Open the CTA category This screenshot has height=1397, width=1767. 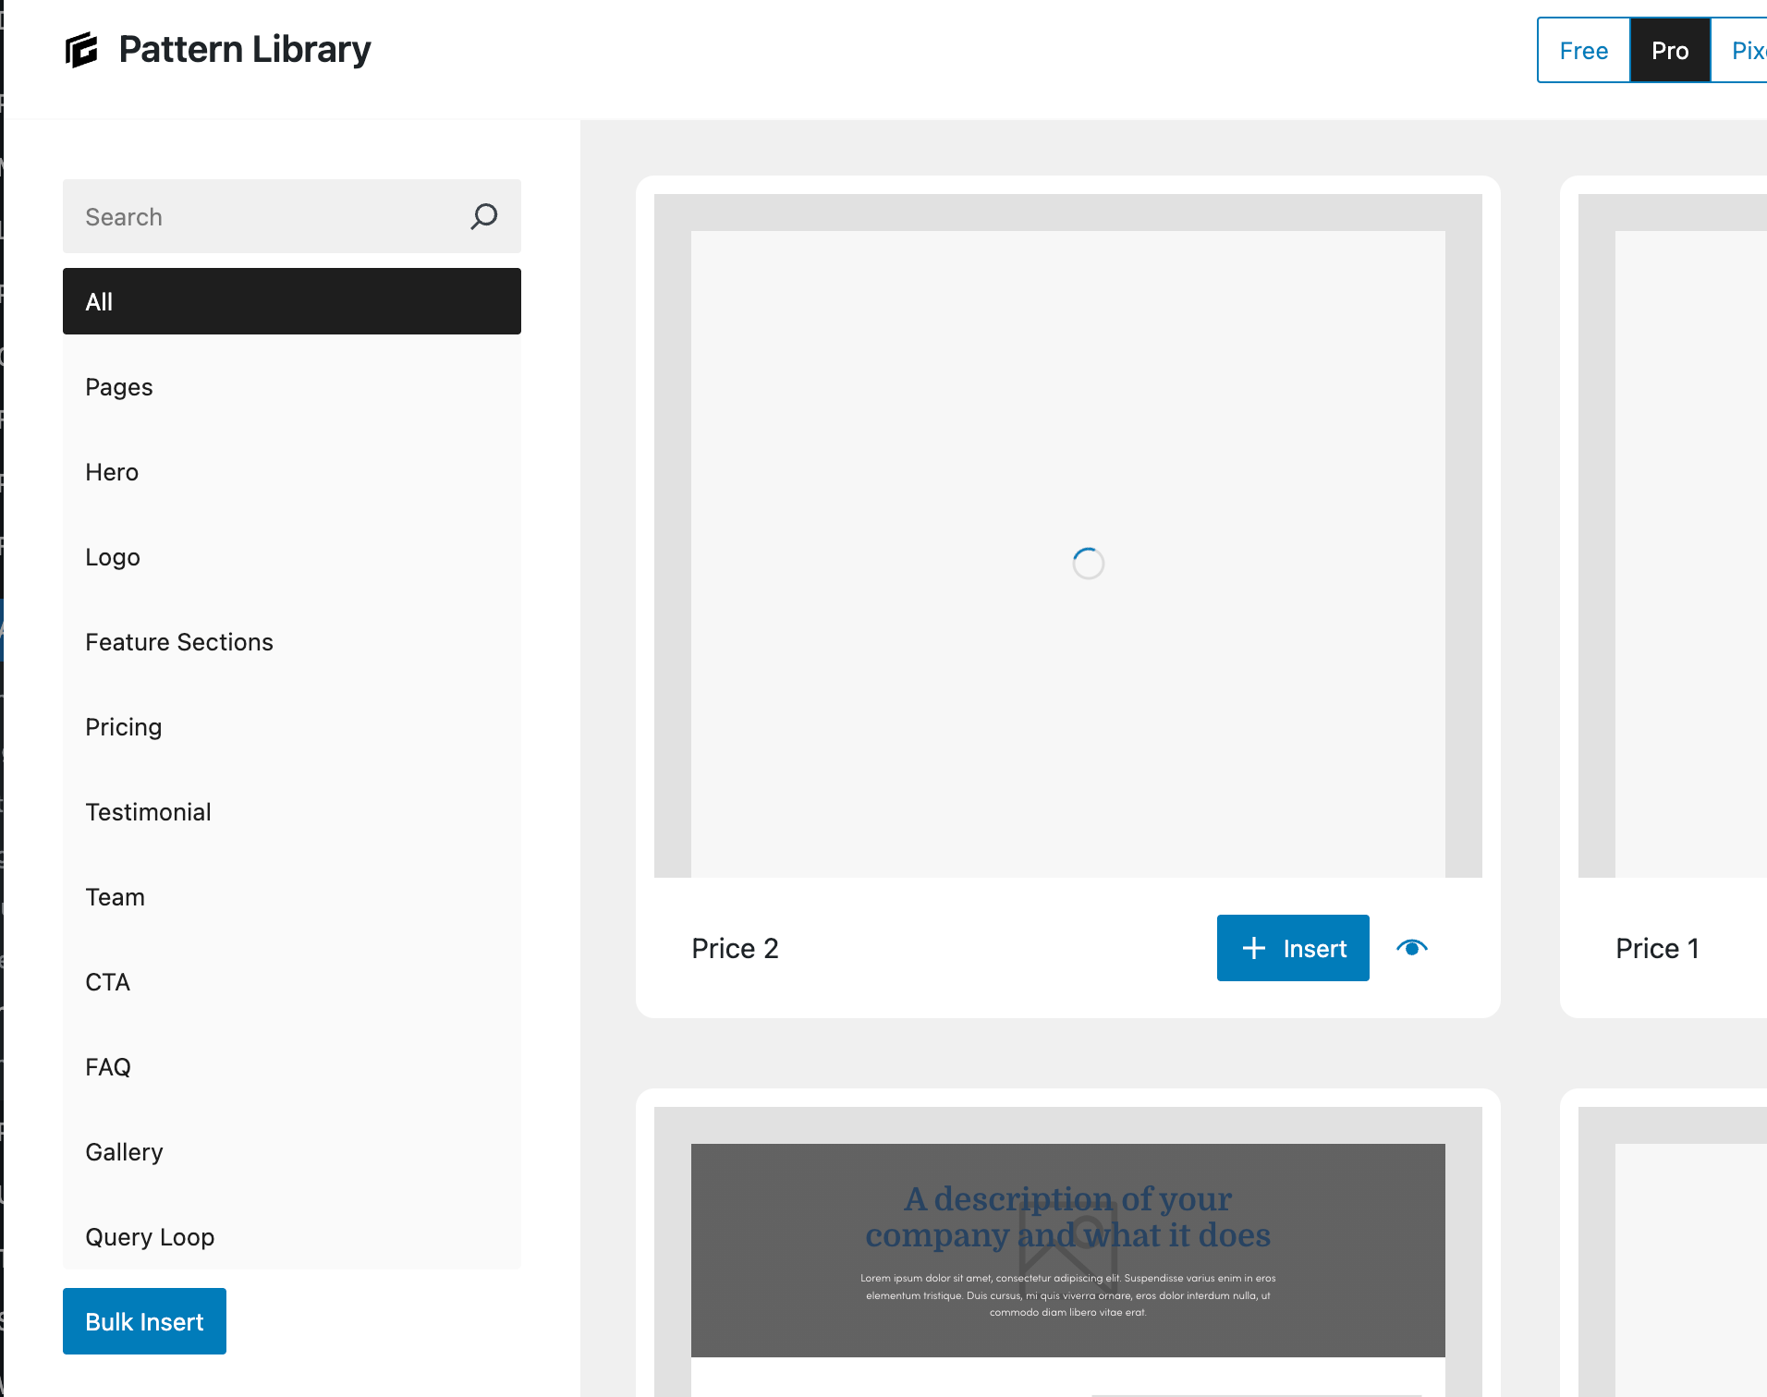[292, 981]
